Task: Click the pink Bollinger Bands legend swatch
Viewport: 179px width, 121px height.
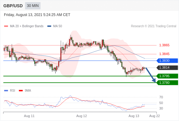Action: 6,26
